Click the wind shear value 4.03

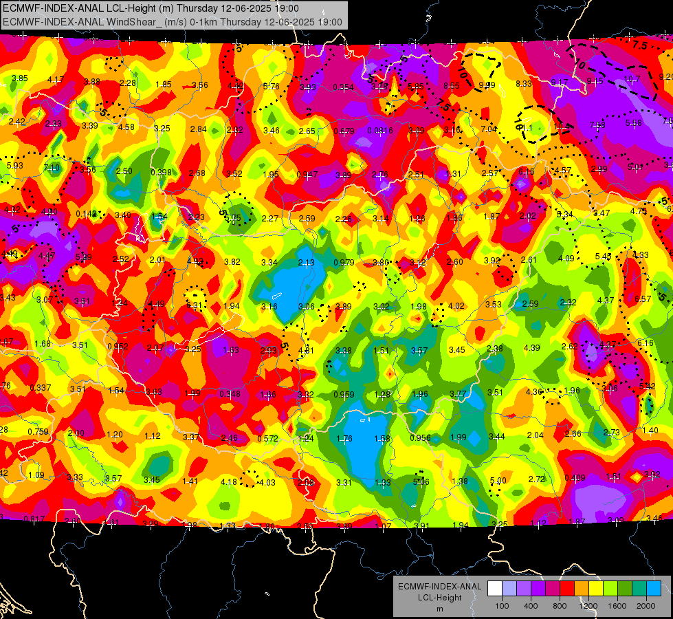tap(267, 482)
